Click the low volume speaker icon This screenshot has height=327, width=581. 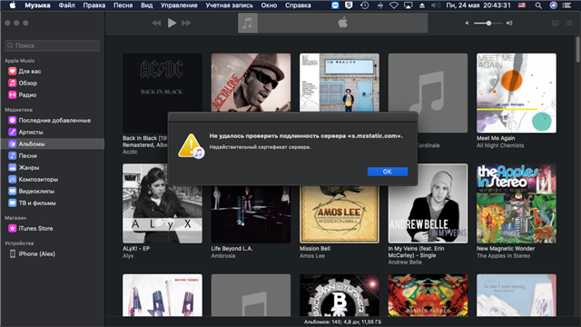coord(467,23)
